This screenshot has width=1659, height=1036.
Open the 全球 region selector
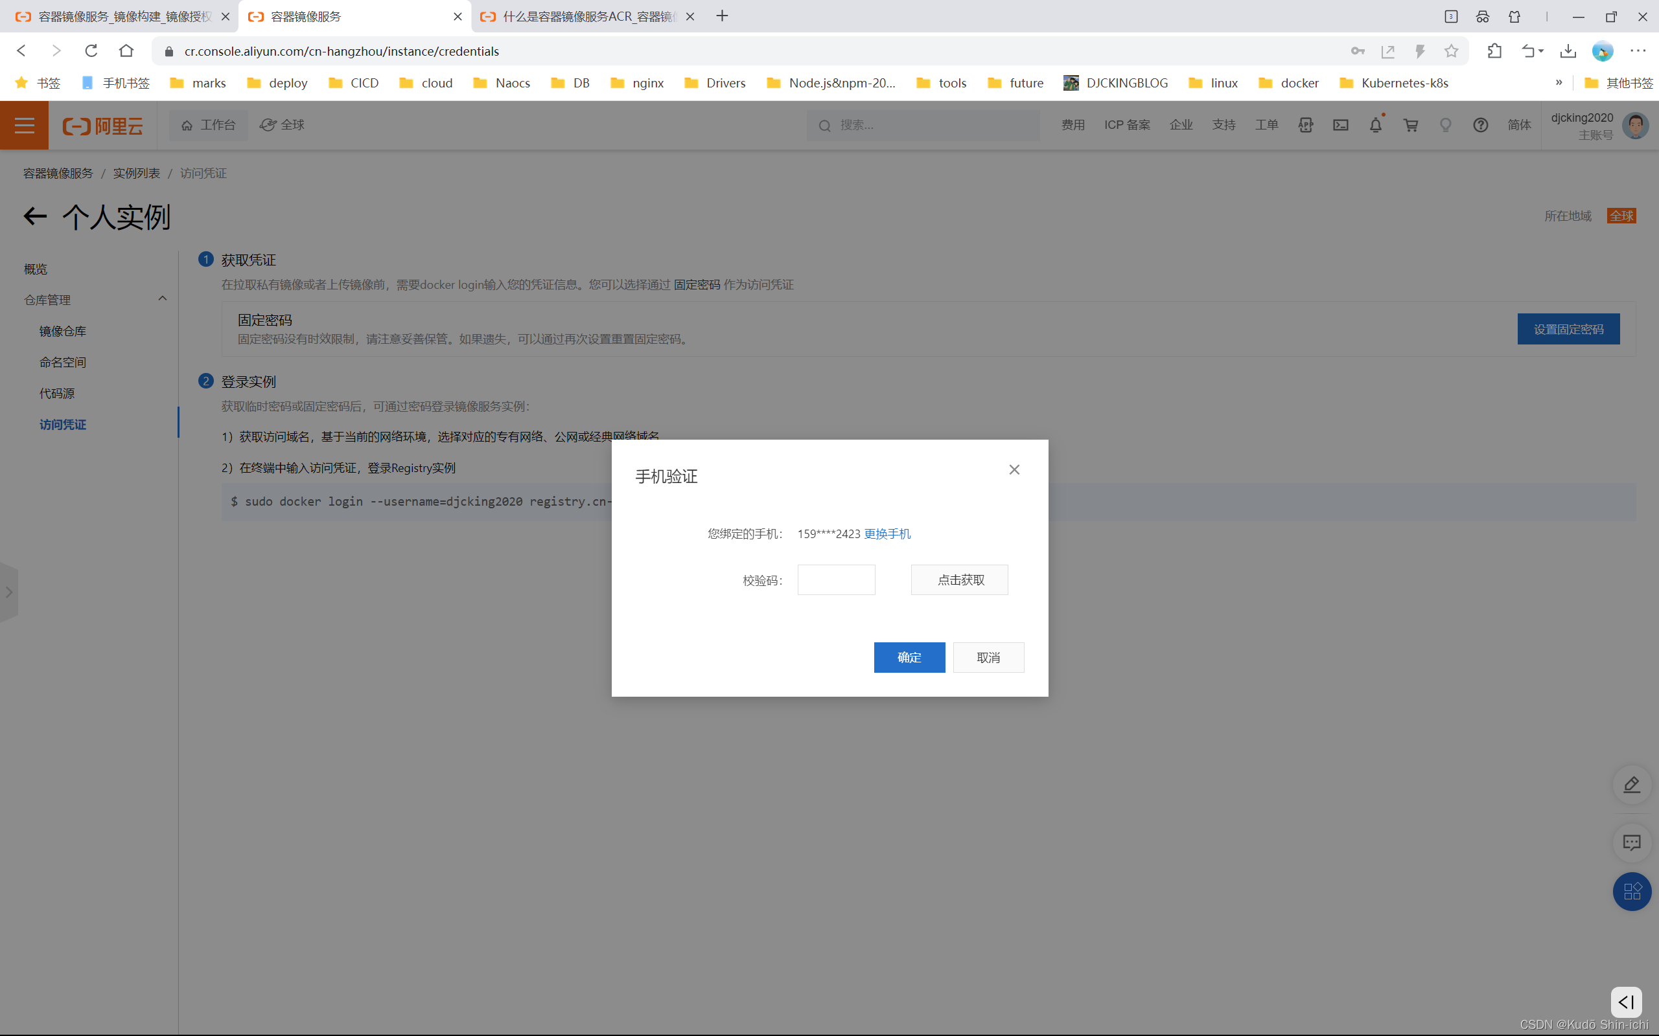tap(283, 125)
